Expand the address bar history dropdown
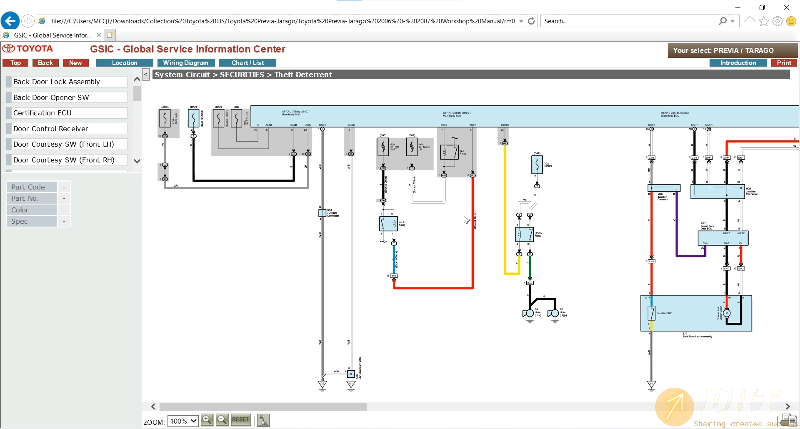Screen dimensions: 800x429 [521, 21]
